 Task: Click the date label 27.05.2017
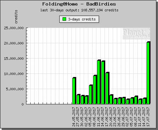(x=78, y=117)
